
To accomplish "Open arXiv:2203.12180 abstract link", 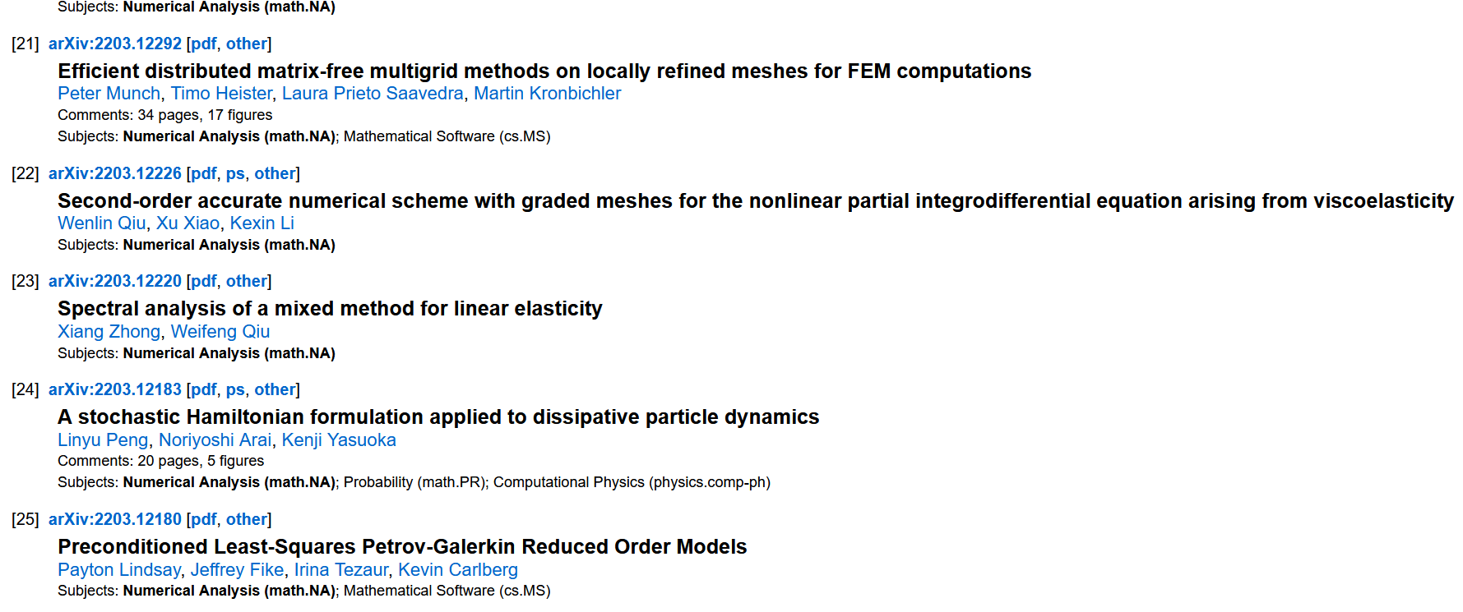I will 115,519.
